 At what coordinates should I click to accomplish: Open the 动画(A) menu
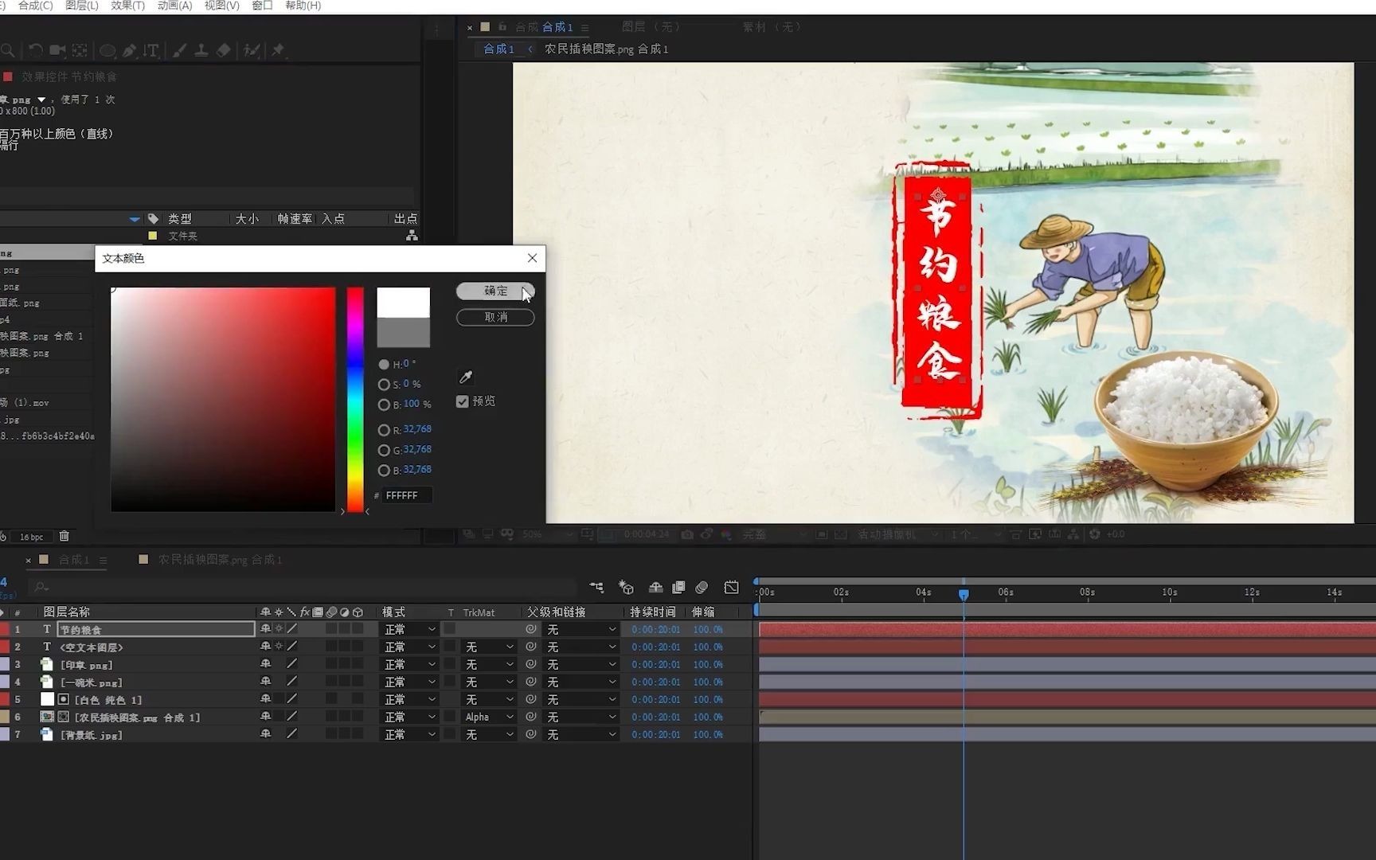(x=174, y=6)
